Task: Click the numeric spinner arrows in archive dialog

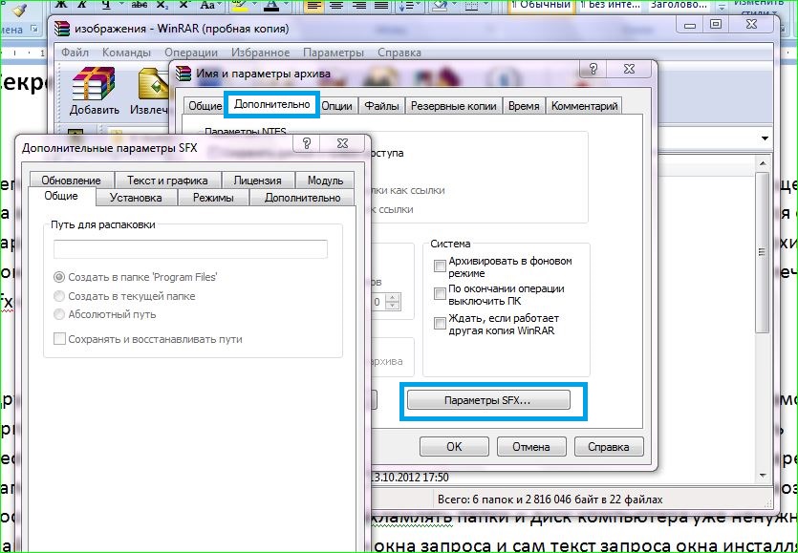Action: [392, 302]
